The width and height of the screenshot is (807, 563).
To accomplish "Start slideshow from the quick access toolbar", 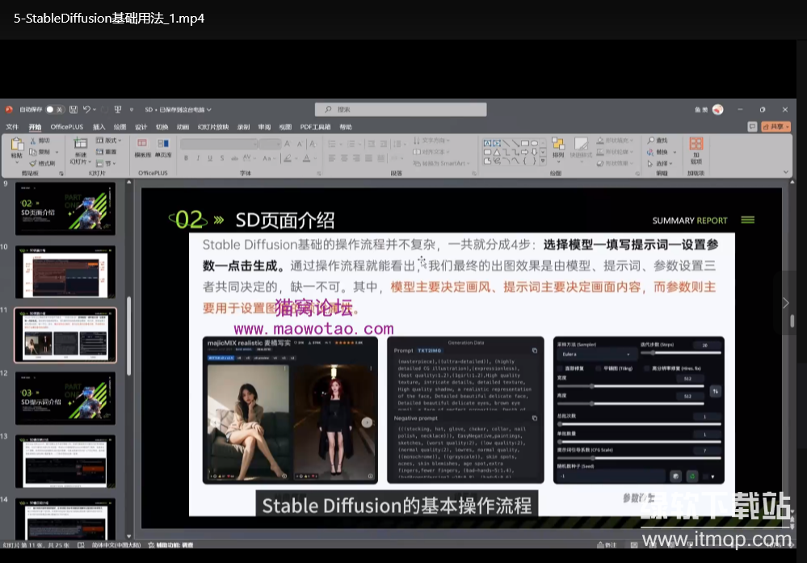I will [118, 110].
